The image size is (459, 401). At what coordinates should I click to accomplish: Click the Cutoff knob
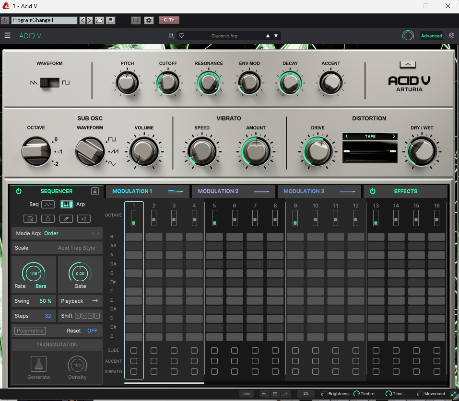168,83
